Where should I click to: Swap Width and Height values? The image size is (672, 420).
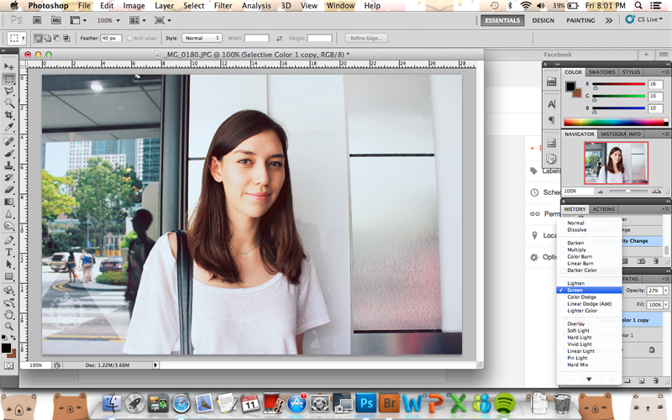(279, 38)
